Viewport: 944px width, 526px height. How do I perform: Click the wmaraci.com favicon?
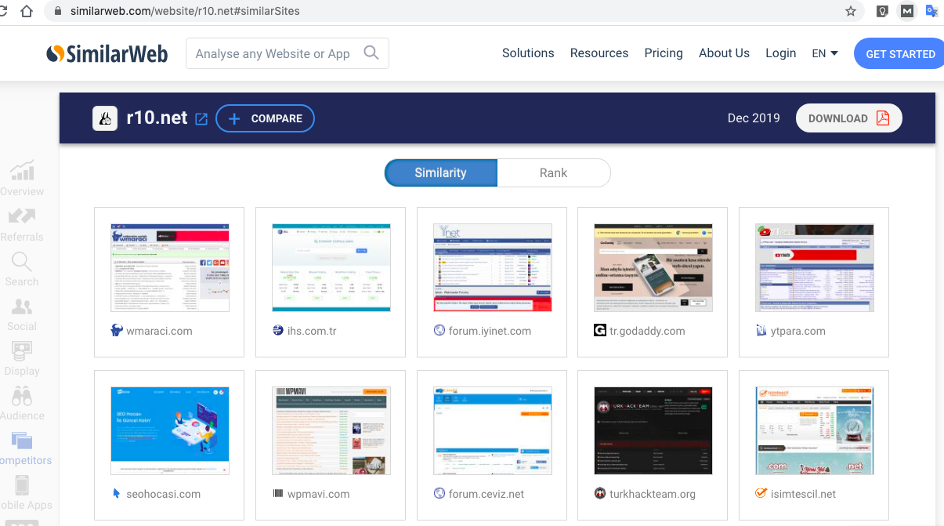coord(117,331)
